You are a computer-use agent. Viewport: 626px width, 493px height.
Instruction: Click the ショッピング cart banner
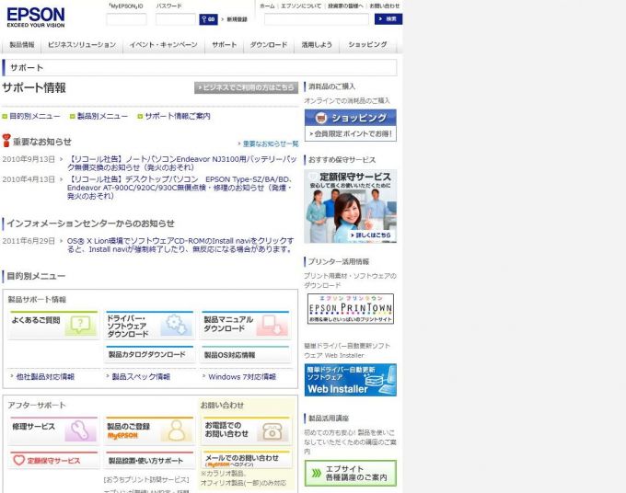[x=351, y=118]
